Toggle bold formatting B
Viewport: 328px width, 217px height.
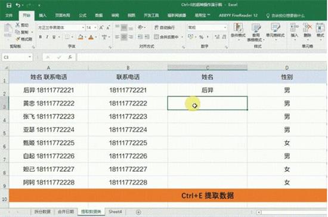41,37
